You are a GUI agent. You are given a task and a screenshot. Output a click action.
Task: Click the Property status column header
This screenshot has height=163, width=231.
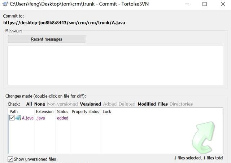(85, 112)
